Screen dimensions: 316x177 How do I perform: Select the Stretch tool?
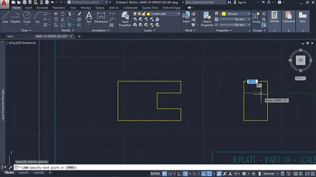[56, 25]
